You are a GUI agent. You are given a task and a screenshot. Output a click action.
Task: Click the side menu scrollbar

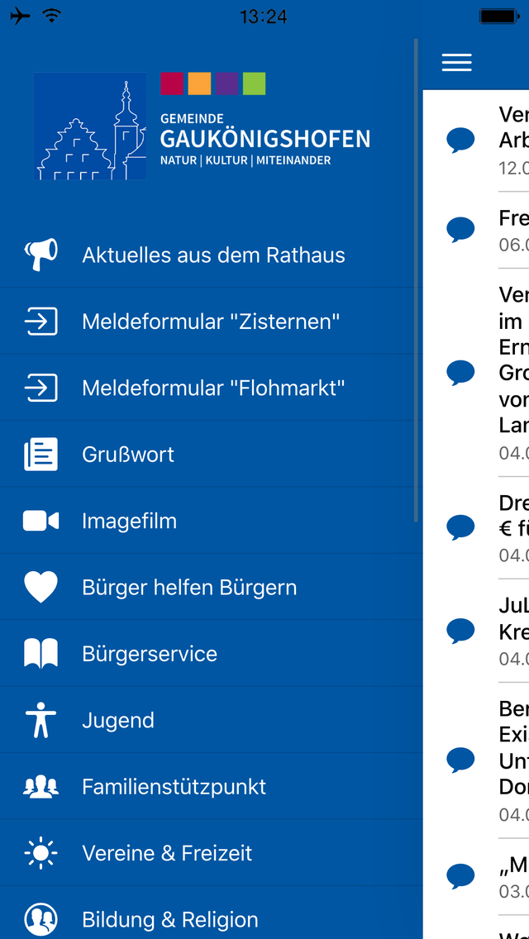tap(416, 280)
